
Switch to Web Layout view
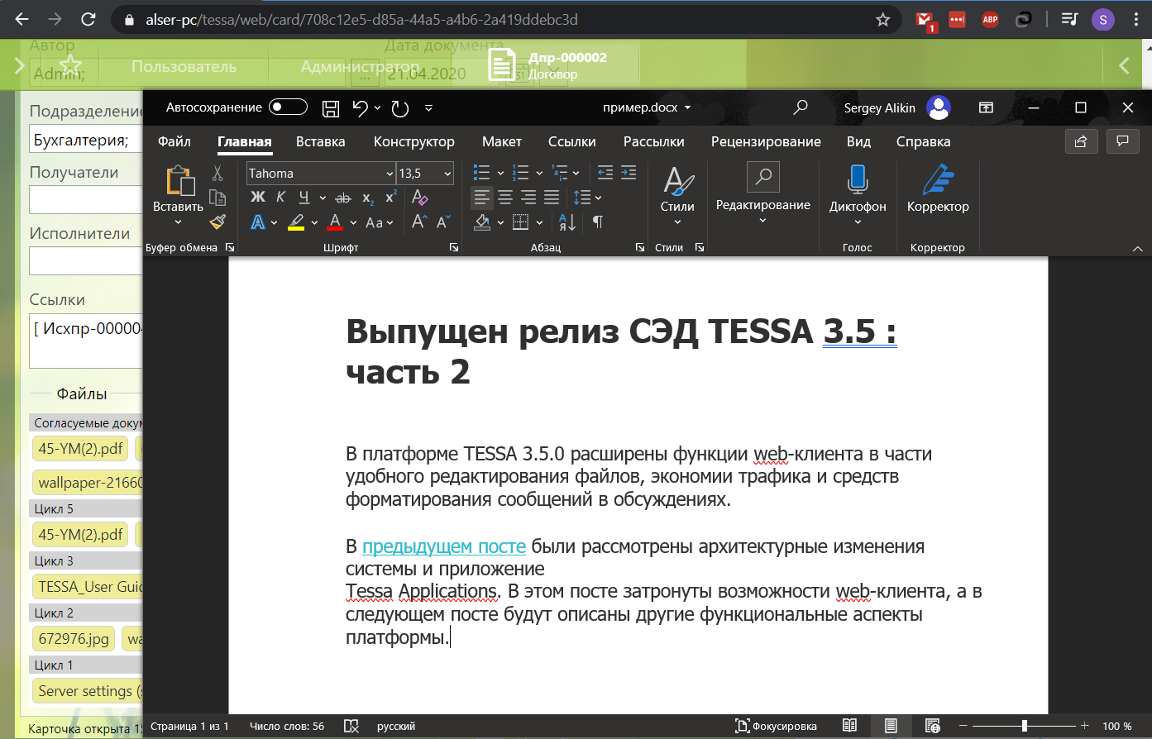coord(933,726)
